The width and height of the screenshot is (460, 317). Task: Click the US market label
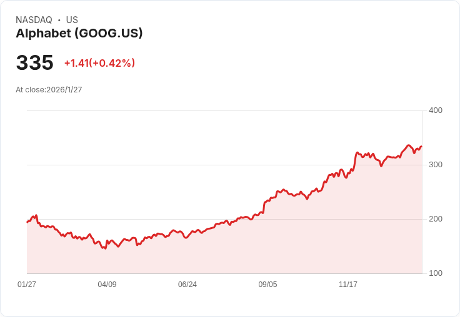(72, 20)
